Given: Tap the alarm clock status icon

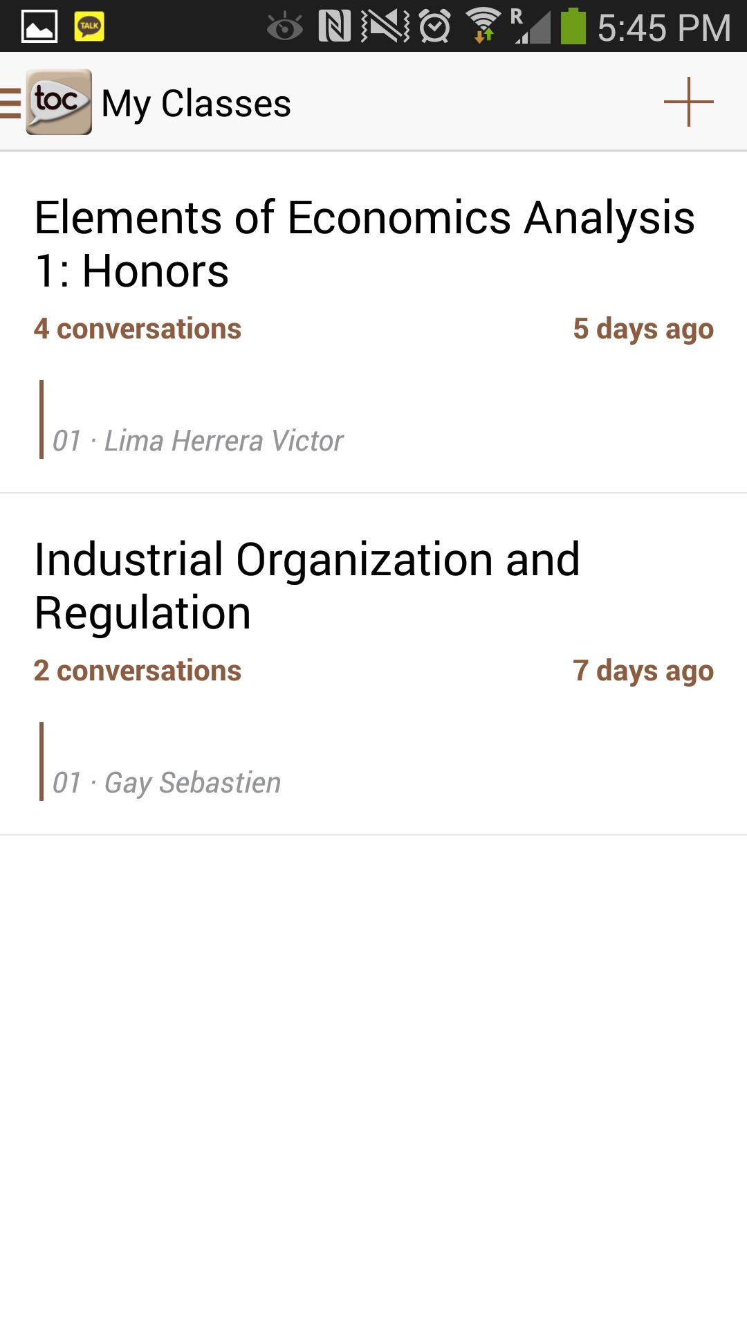Looking at the screenshot, I should click(435, 28).
